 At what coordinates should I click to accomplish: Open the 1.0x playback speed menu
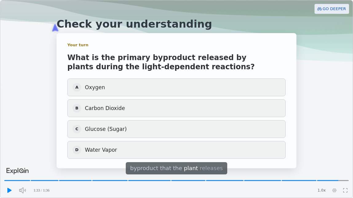[x=322, y=190]
